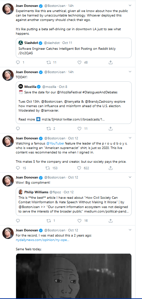Open chevron menu on 'Wow! Big compliment!' tweet

[x=130, y=177]
